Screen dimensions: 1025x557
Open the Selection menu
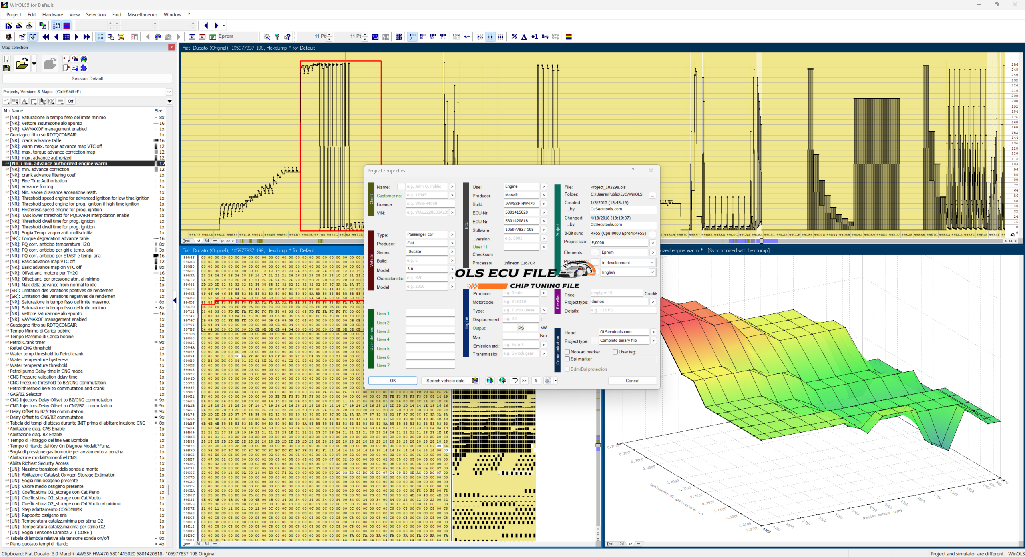coord(96,14)
